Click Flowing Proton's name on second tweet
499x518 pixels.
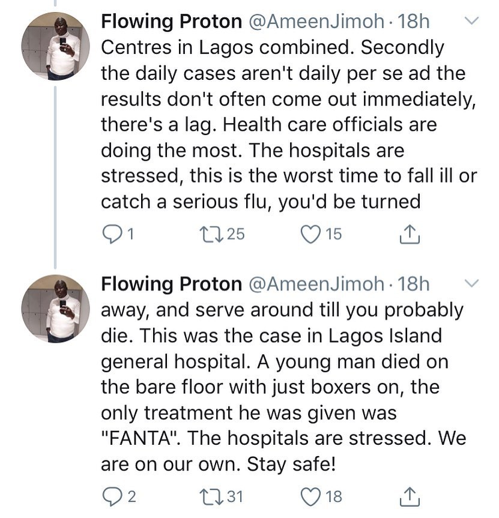(x=171, y=283)
